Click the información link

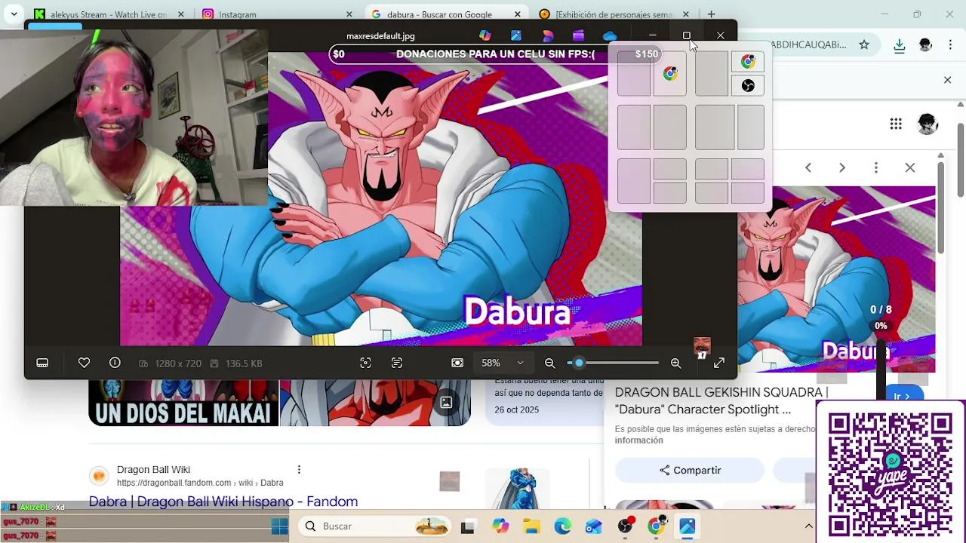point(638,440)
